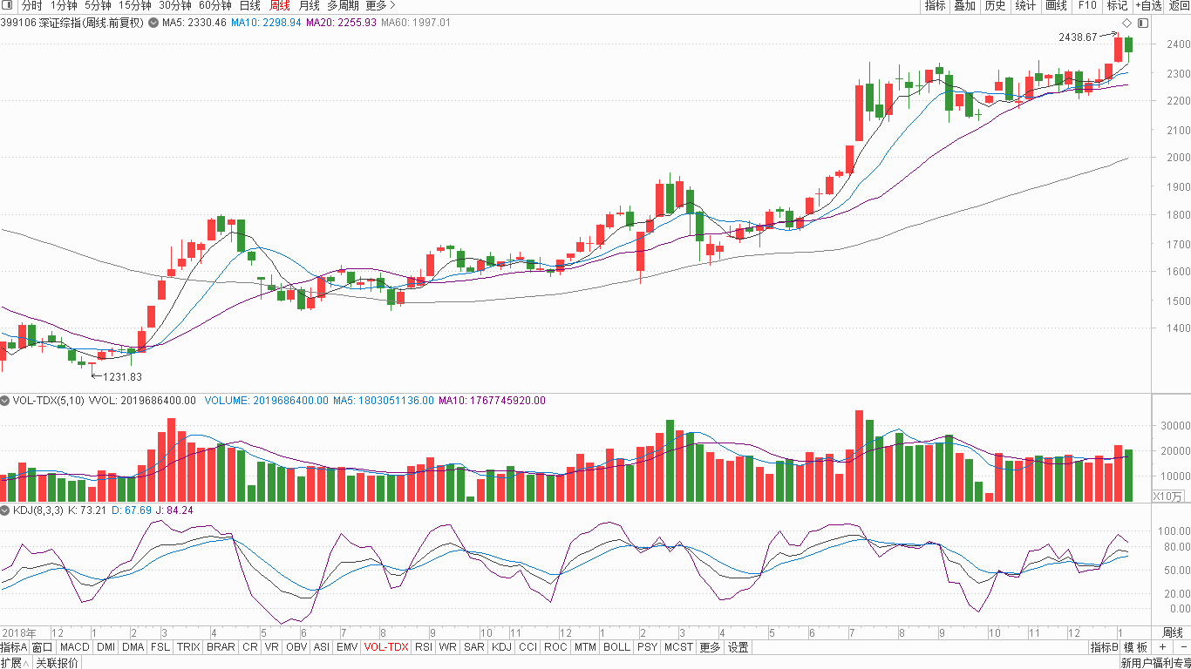This screenshot has width=1191, height=669.
Task: Open the 关联报价 related quotes tab
Action: click(x=57, y=663)
